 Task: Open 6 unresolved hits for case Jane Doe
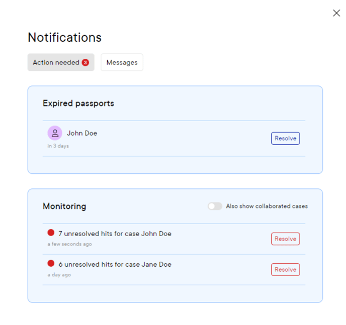115,264
